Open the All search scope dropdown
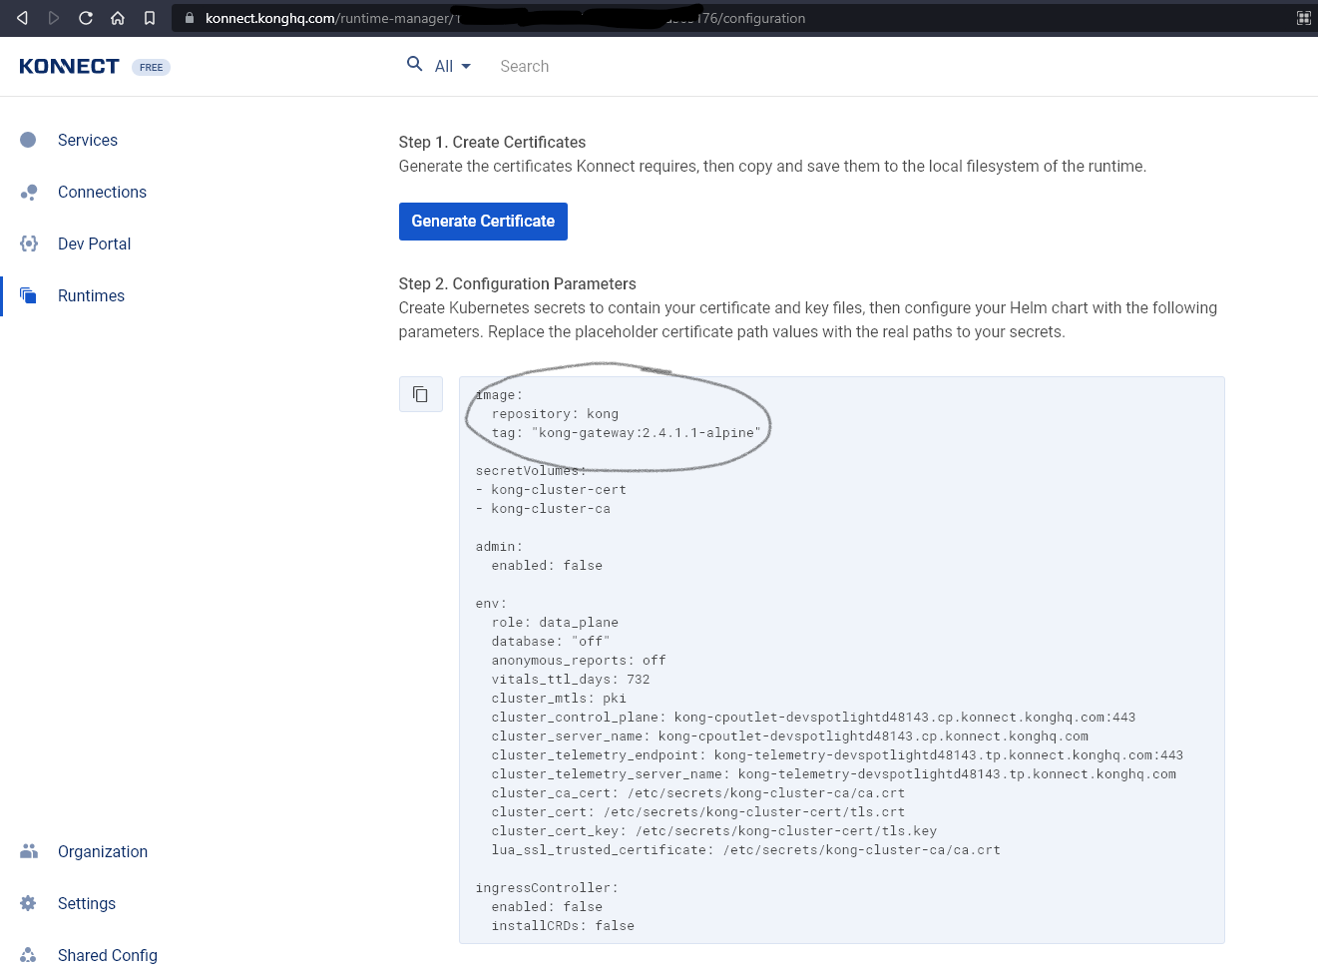The width and height of the screenshot is (1318, 976). 447,66
